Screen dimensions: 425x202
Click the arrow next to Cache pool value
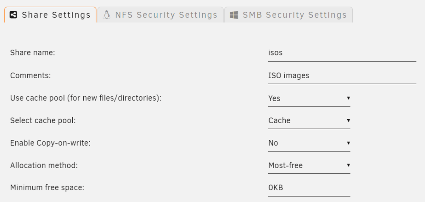348,121
